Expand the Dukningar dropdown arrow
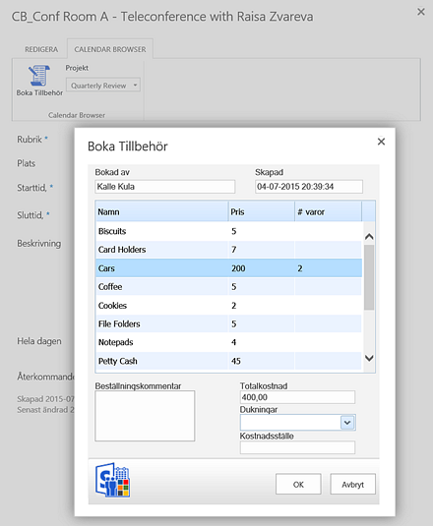This screenshot has width=433, height=526. 347,423
